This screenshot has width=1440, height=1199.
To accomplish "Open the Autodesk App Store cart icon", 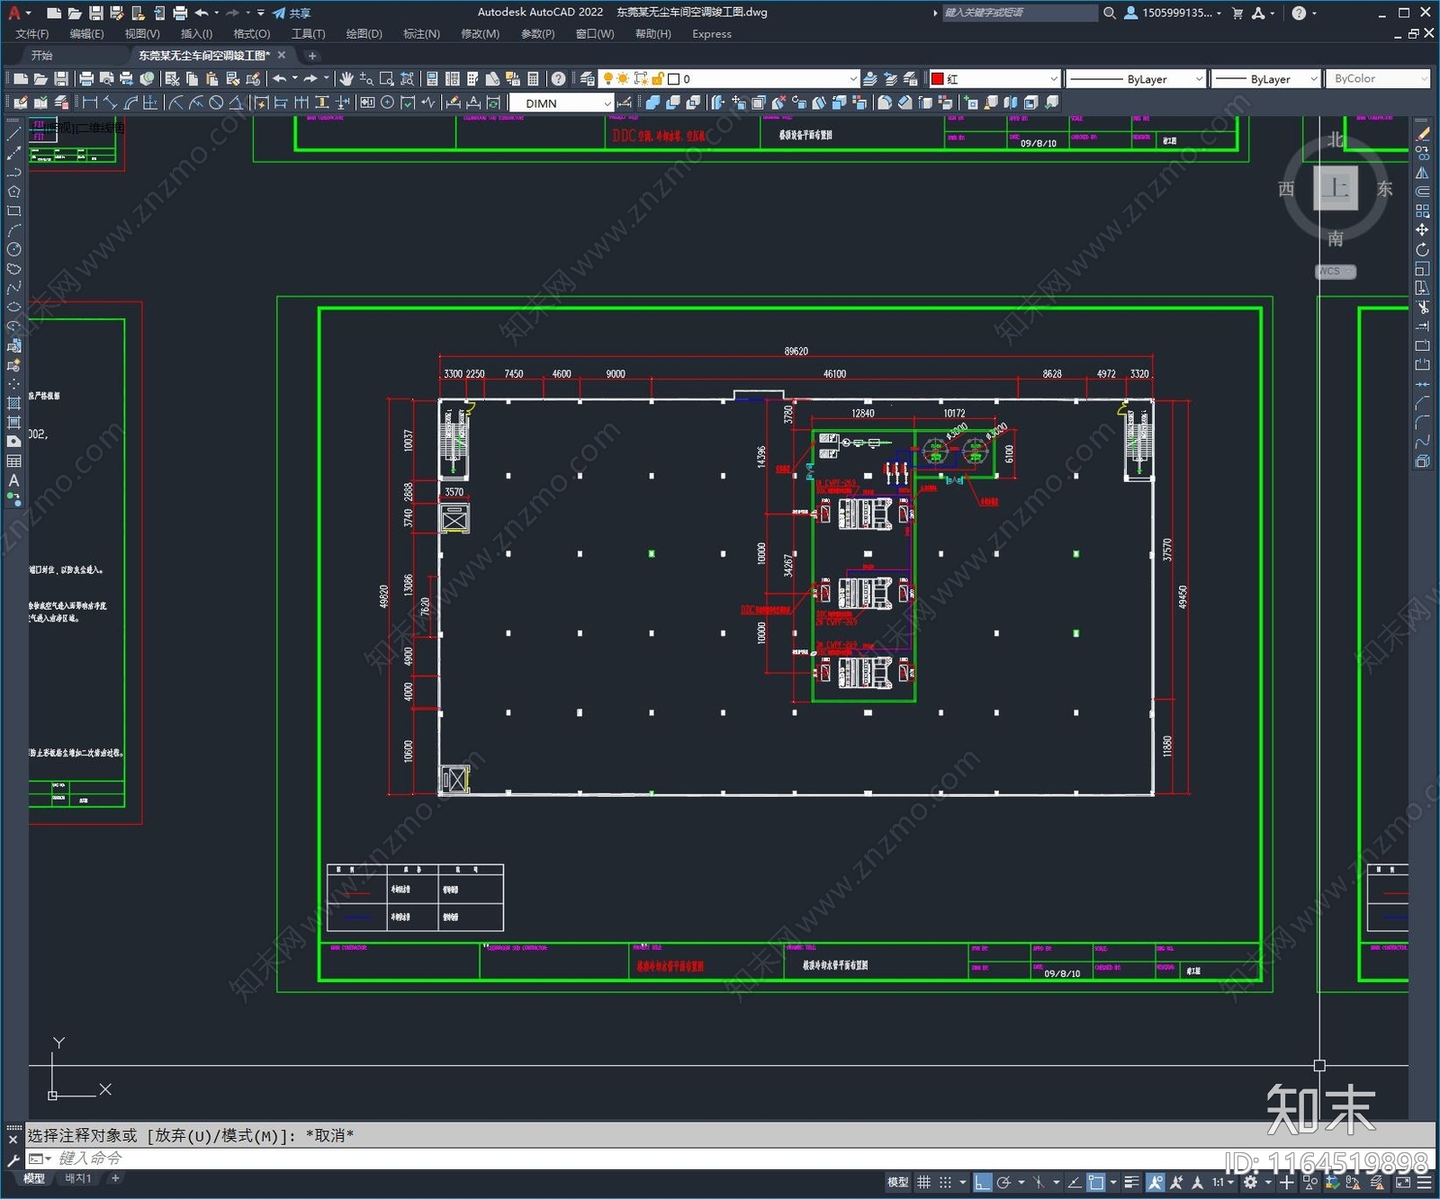I will [x=1237, y=13].
